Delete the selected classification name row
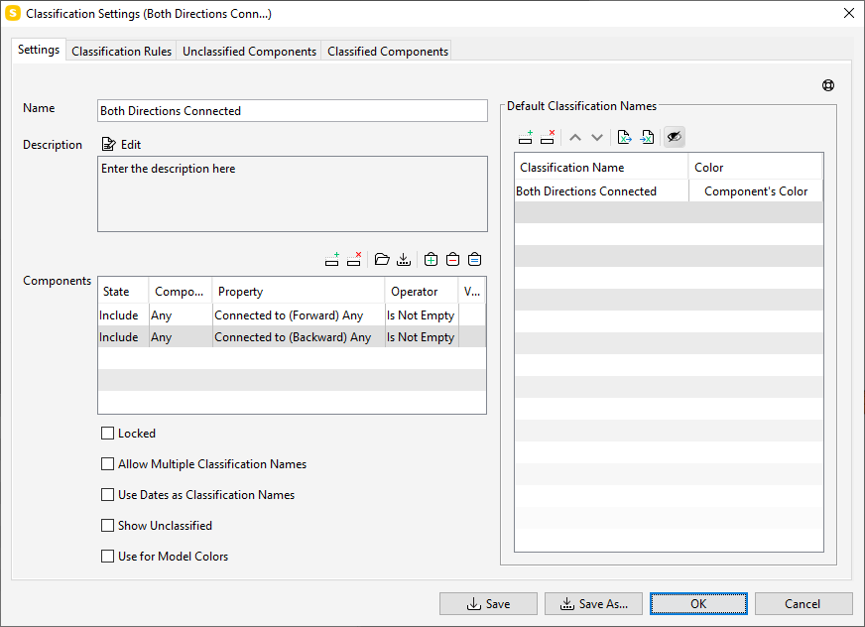 tap(548, 137)
